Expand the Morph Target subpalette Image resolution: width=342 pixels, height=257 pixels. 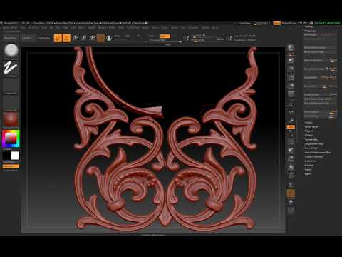[311, 127]
